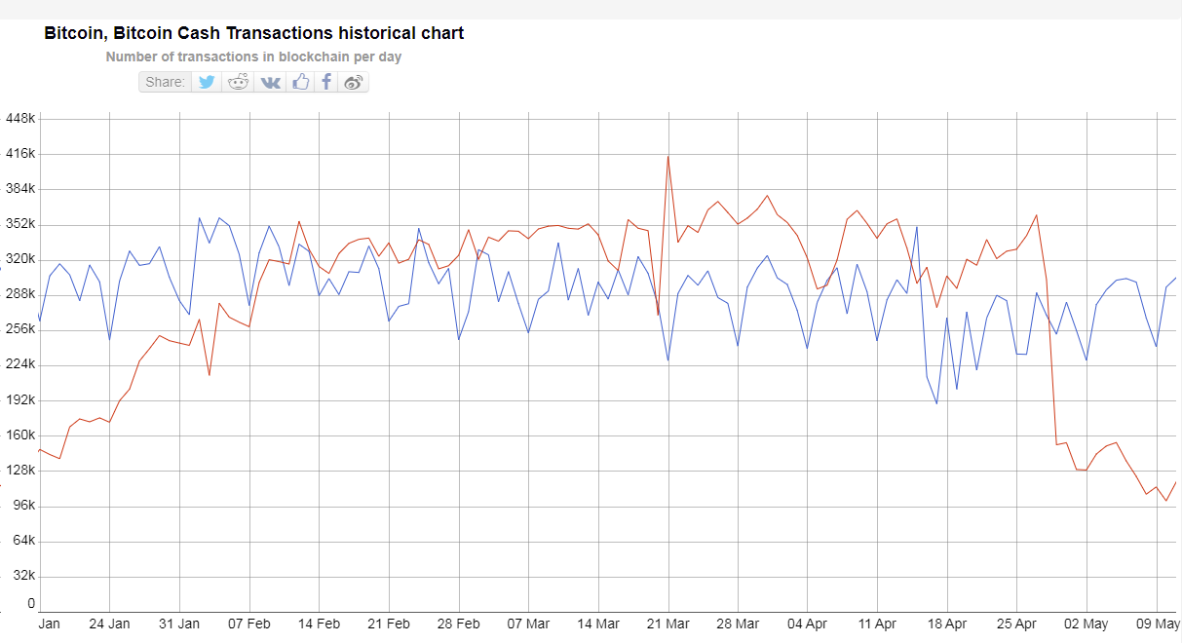This screenshot has width=1182, height=643.
Task: Share chart on Facebook
Action: tap(326, 82)
